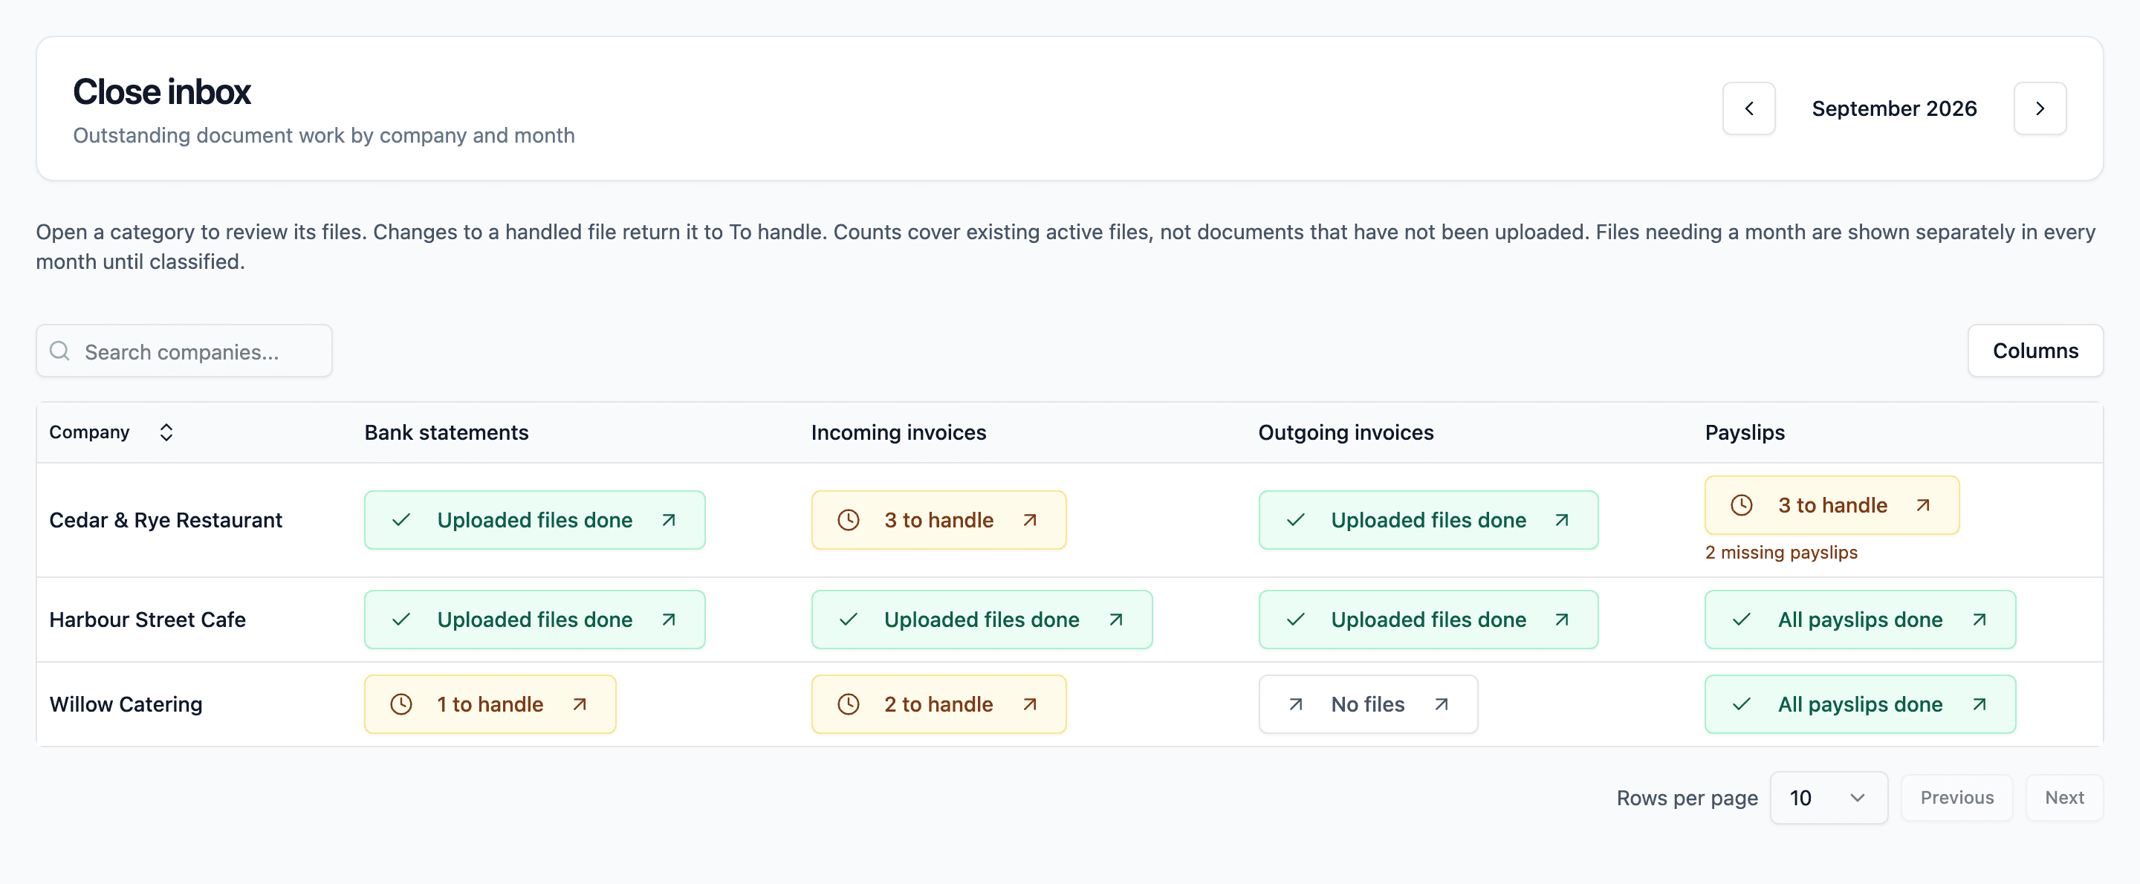
Task: Click clock icon in Cedar & Rye incoming invoices
Action: [x=848, y=520]
